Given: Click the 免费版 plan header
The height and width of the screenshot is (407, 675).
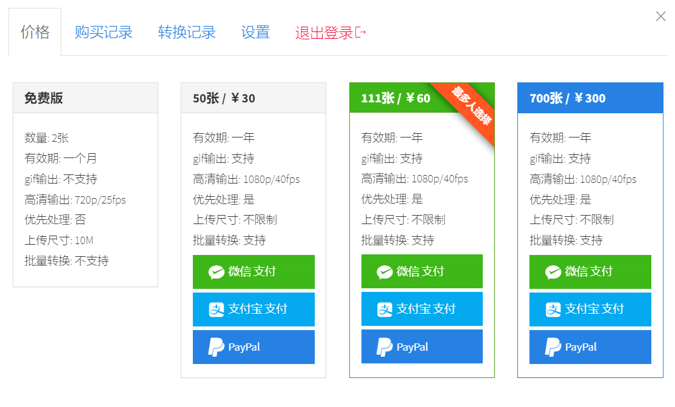Looking at the screenshot, I should pos(85,98).
